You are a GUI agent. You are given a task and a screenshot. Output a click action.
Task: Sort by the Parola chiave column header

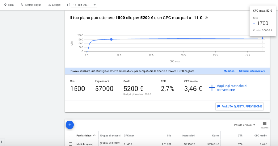(x=84, y=136)
